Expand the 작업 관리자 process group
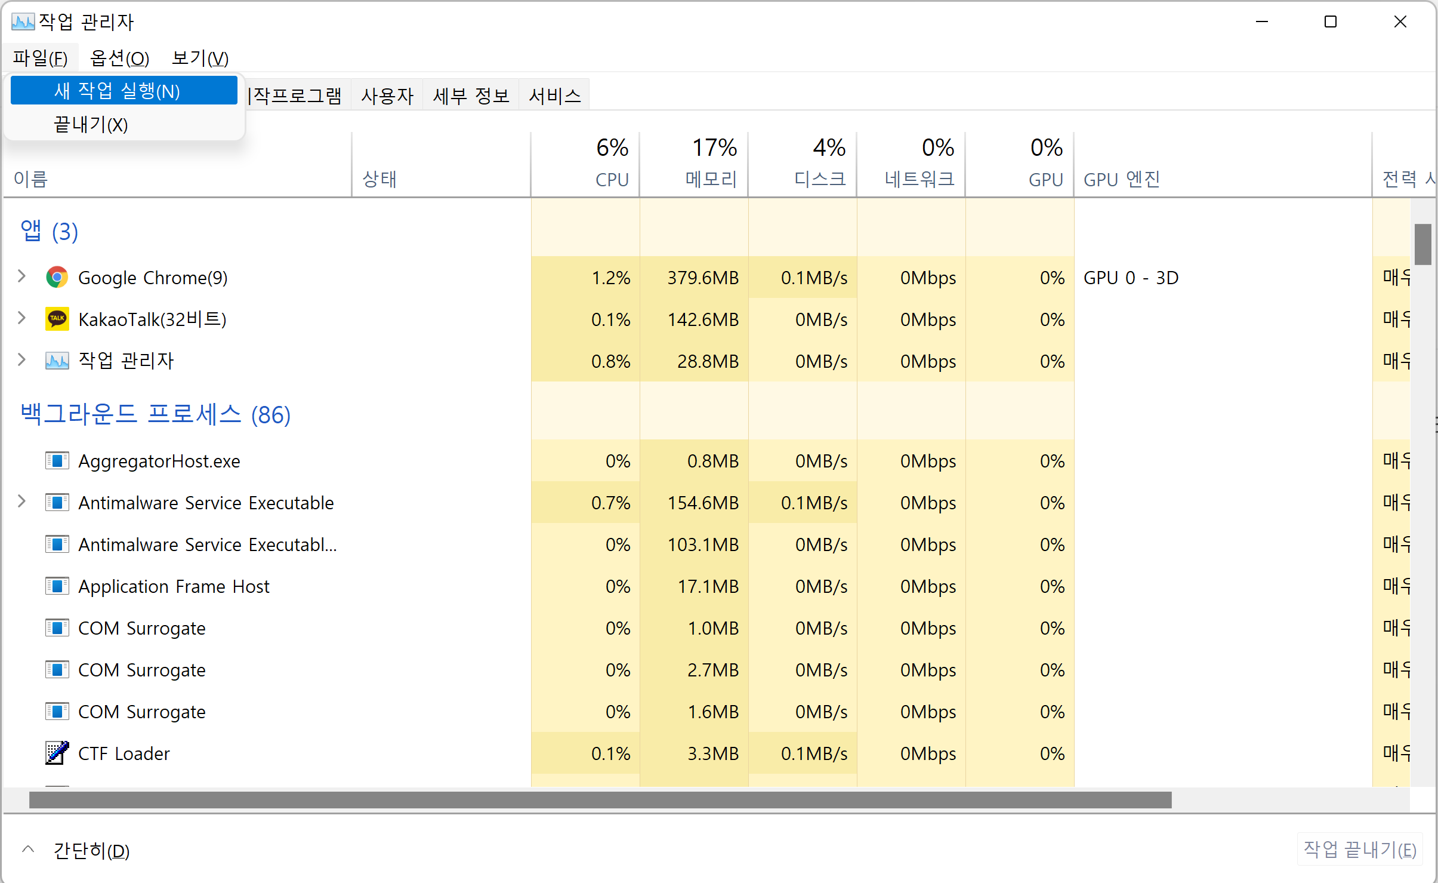Image resolution: width=1438 pixels, height=883 pixels. [22, 359]
